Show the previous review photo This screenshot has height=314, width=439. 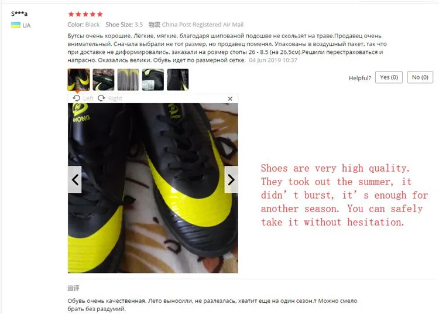point(75,179)
